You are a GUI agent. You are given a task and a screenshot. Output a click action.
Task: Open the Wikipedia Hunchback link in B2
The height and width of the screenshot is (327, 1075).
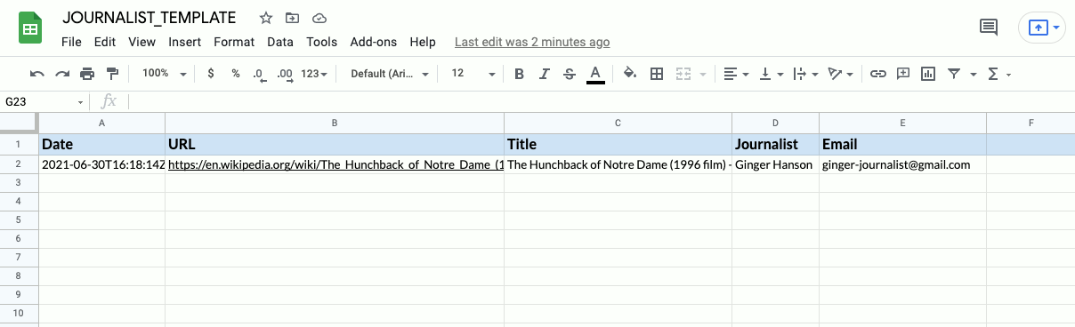(x=335, y=164)
